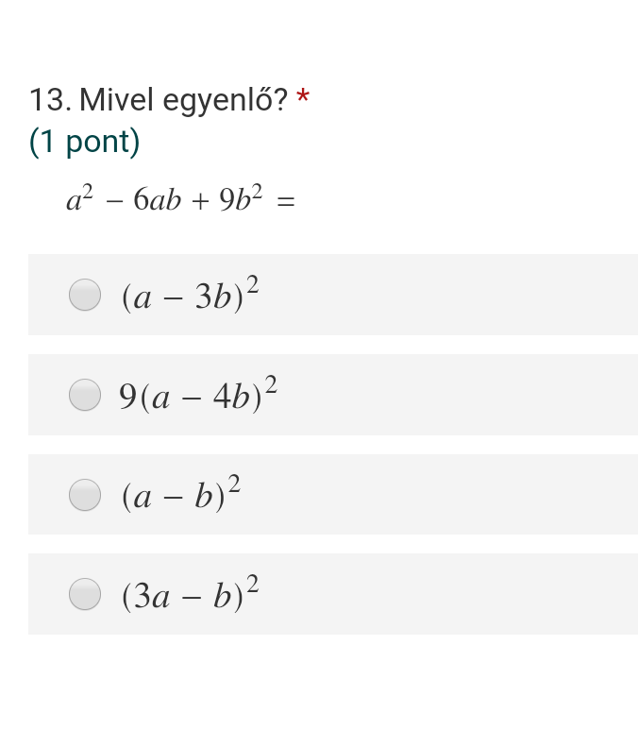The width and height of the screenshot is (638, 730).
Task: Click the 6ab term in the expression
Action: 157,199
